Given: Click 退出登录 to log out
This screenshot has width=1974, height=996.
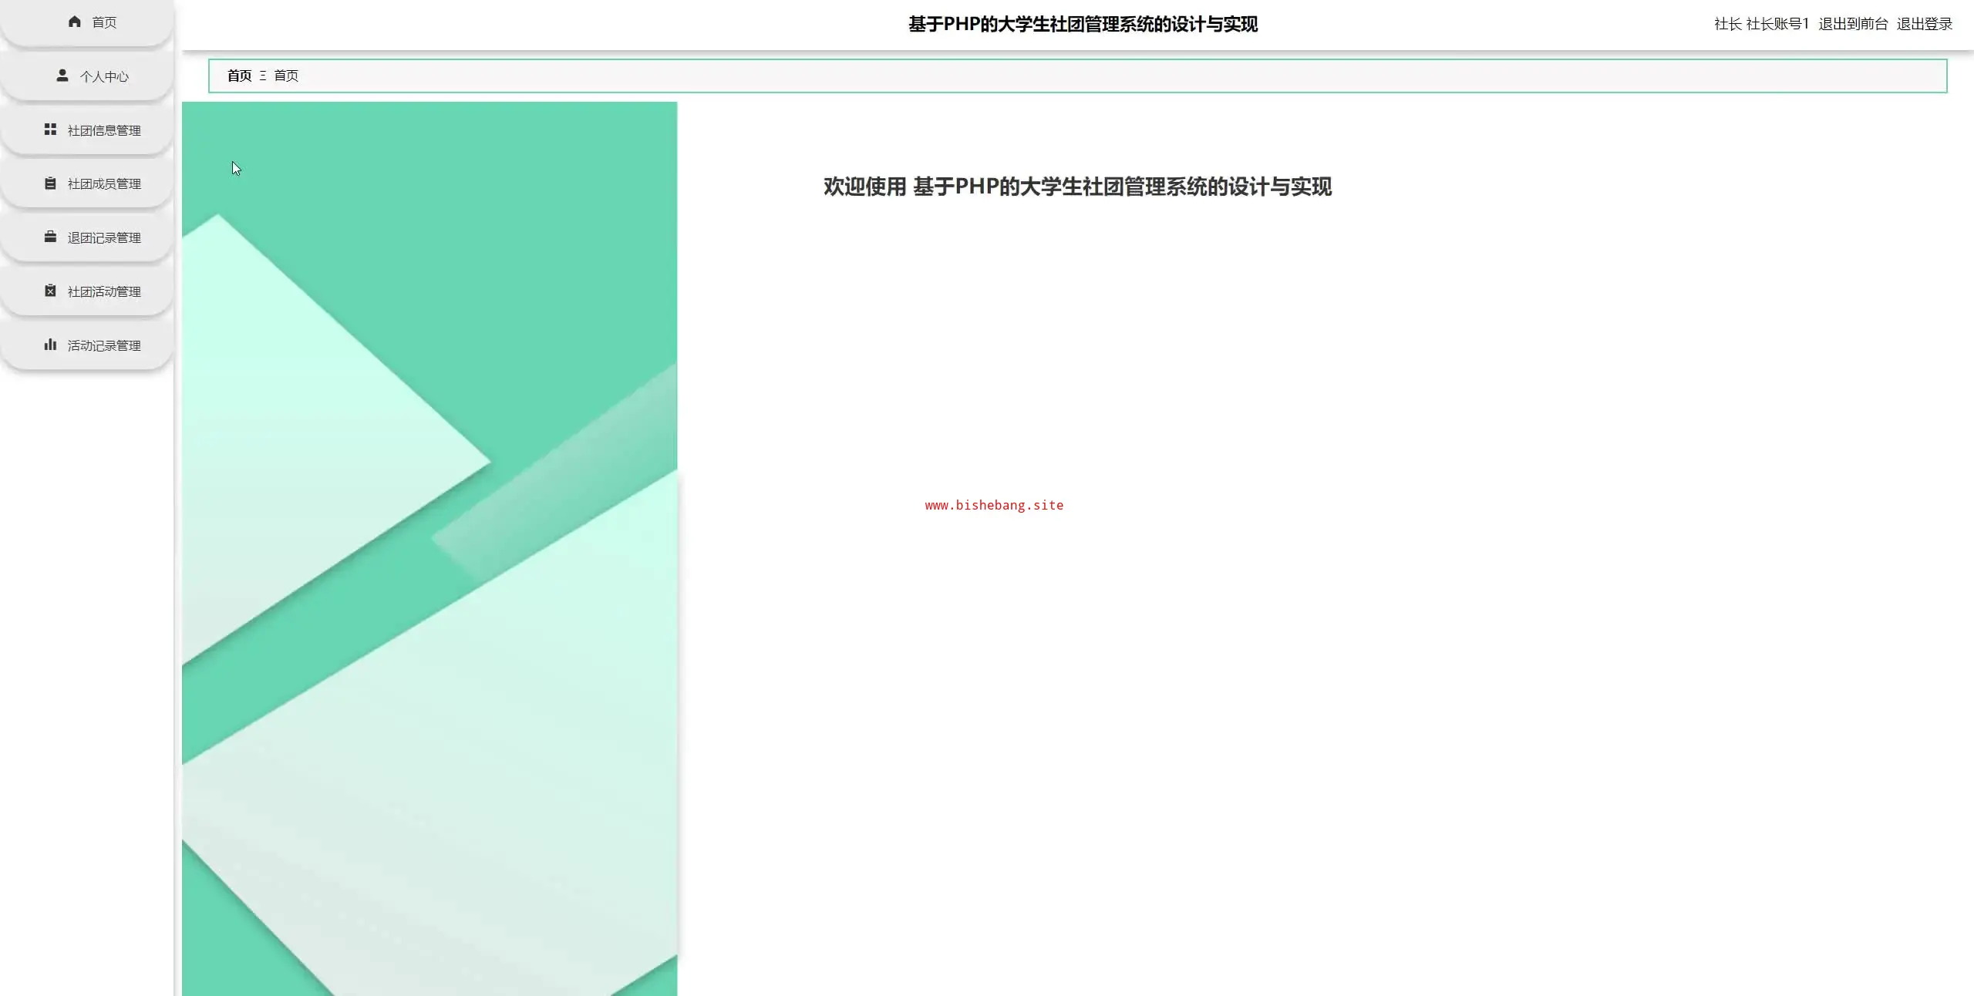Looking at the screenshot, I should (x=1924, y=24).
